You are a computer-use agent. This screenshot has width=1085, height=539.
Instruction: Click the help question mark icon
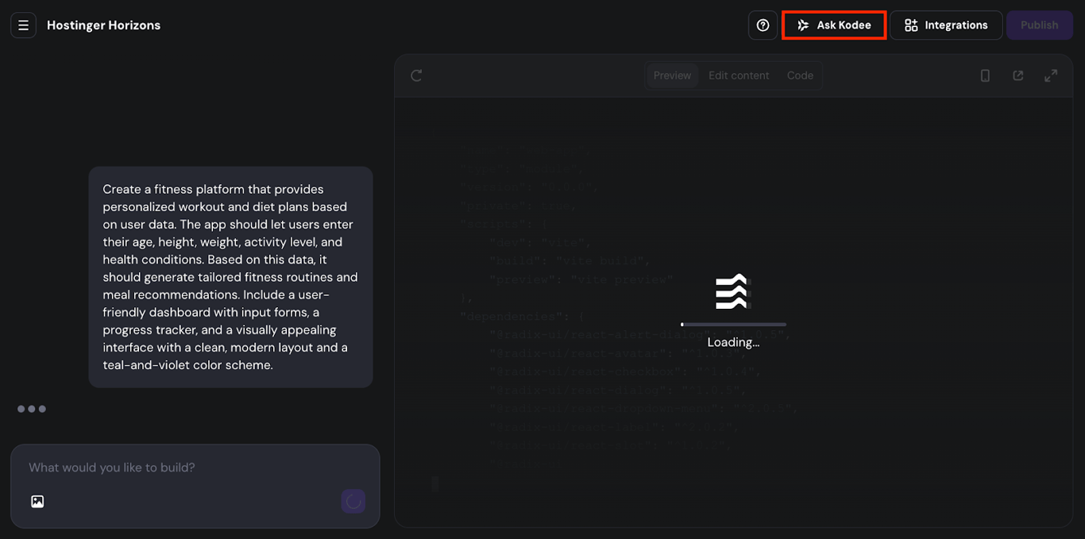click(763, 25)
